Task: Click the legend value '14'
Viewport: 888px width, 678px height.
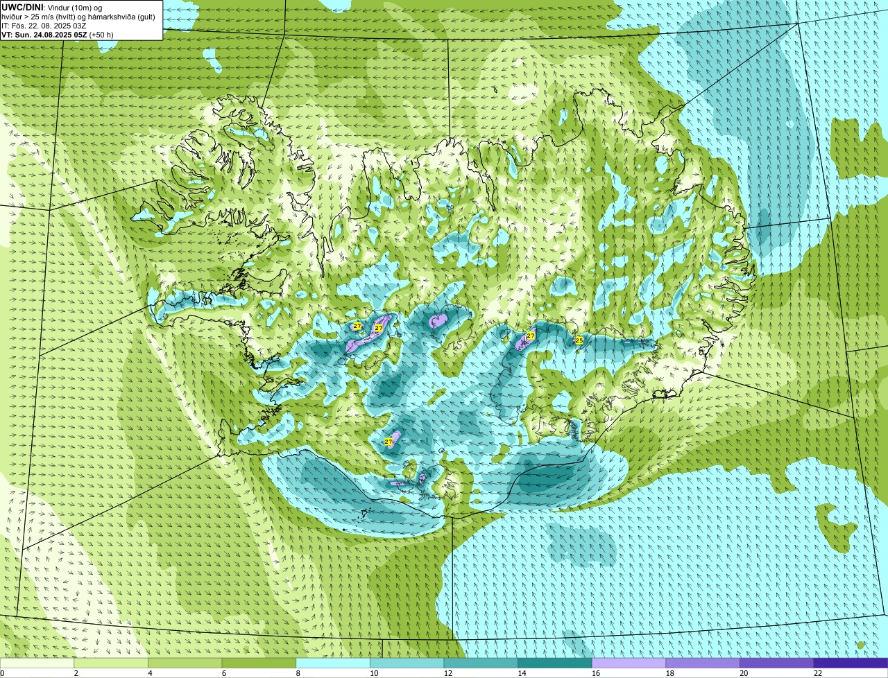Action: tap(522, 673)
